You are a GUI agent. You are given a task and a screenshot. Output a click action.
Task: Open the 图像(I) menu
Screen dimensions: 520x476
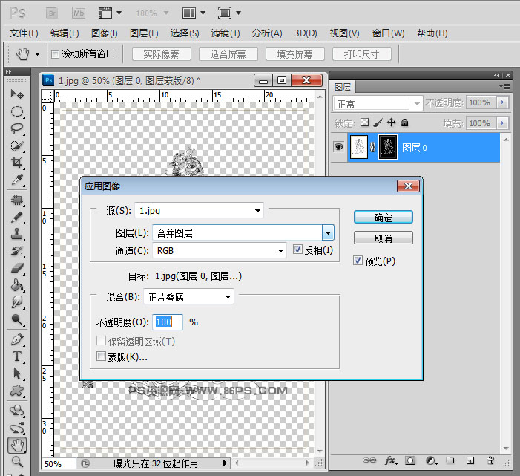105,33
